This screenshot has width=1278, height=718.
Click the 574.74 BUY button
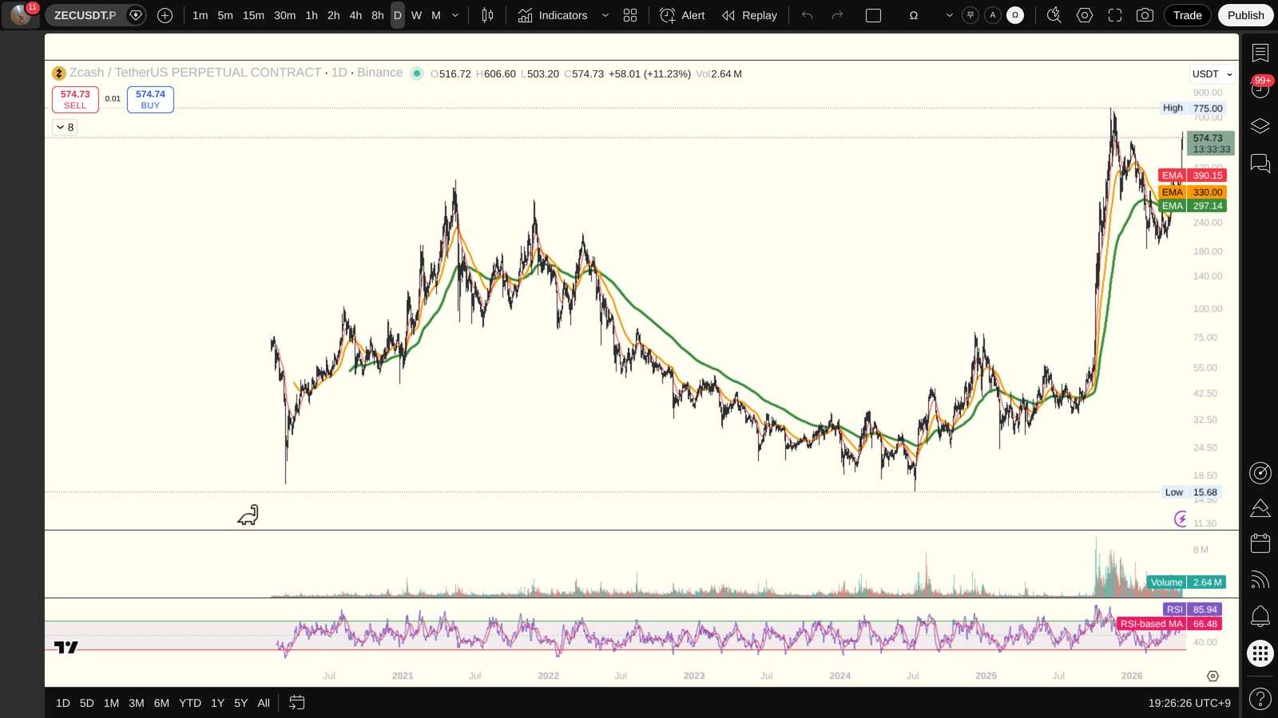[150, 100]
